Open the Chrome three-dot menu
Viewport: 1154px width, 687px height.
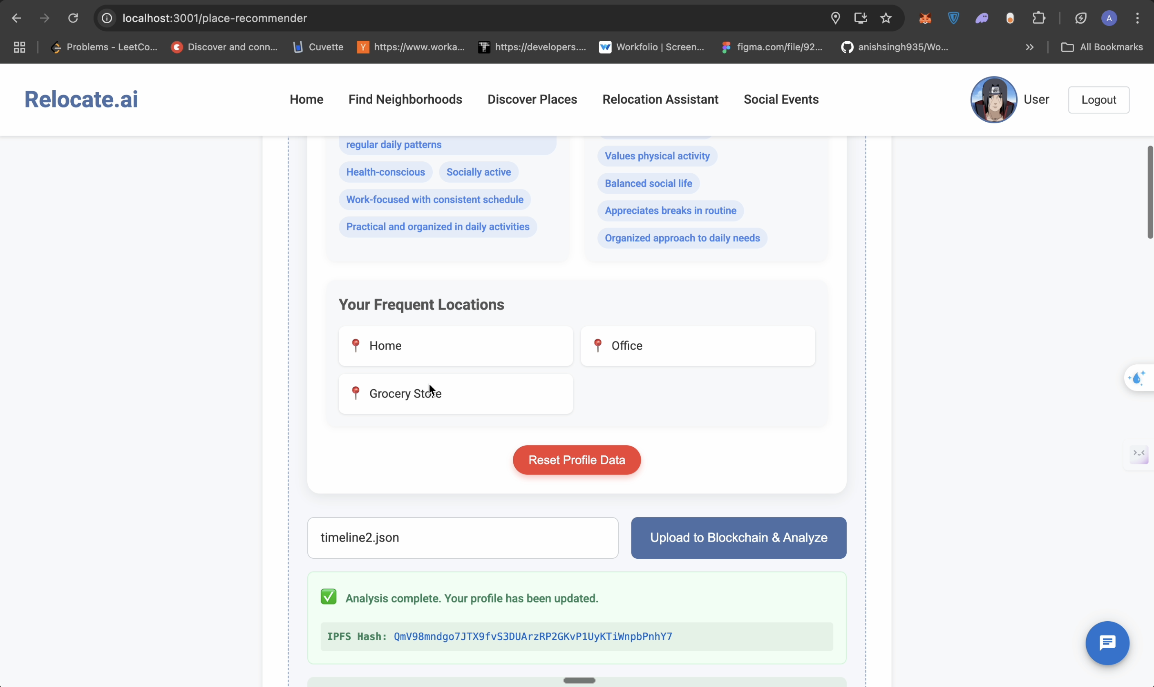pos(1137,18)
